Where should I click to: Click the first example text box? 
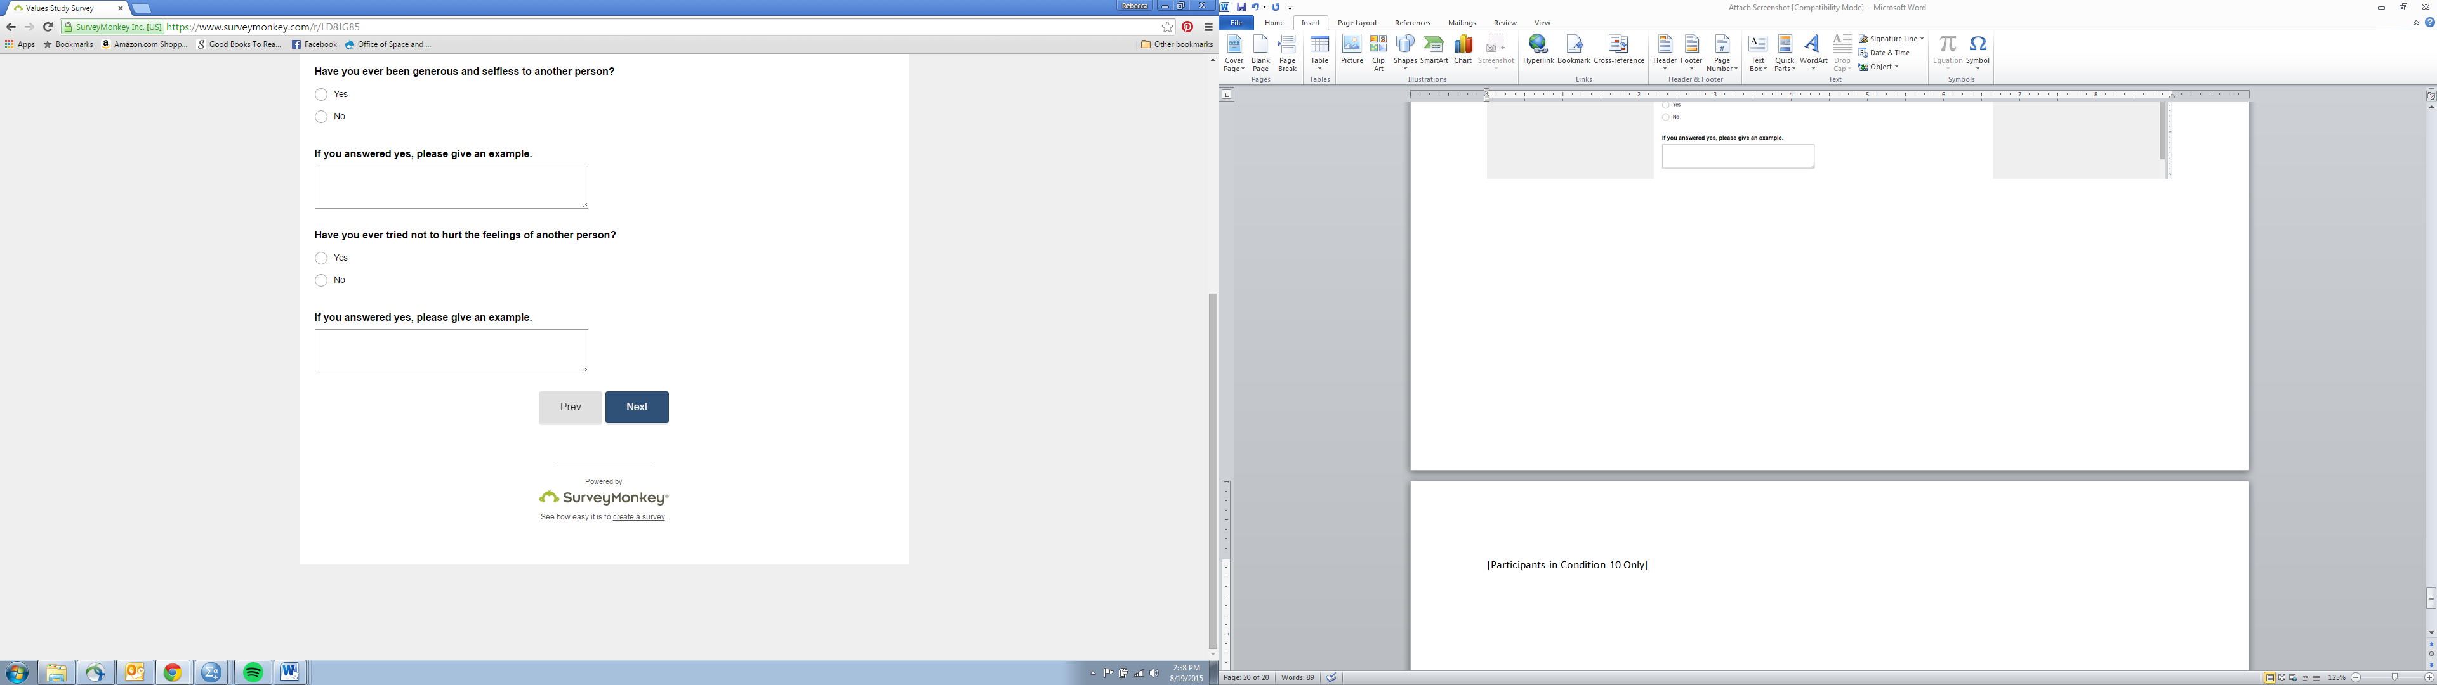point(451,187)
